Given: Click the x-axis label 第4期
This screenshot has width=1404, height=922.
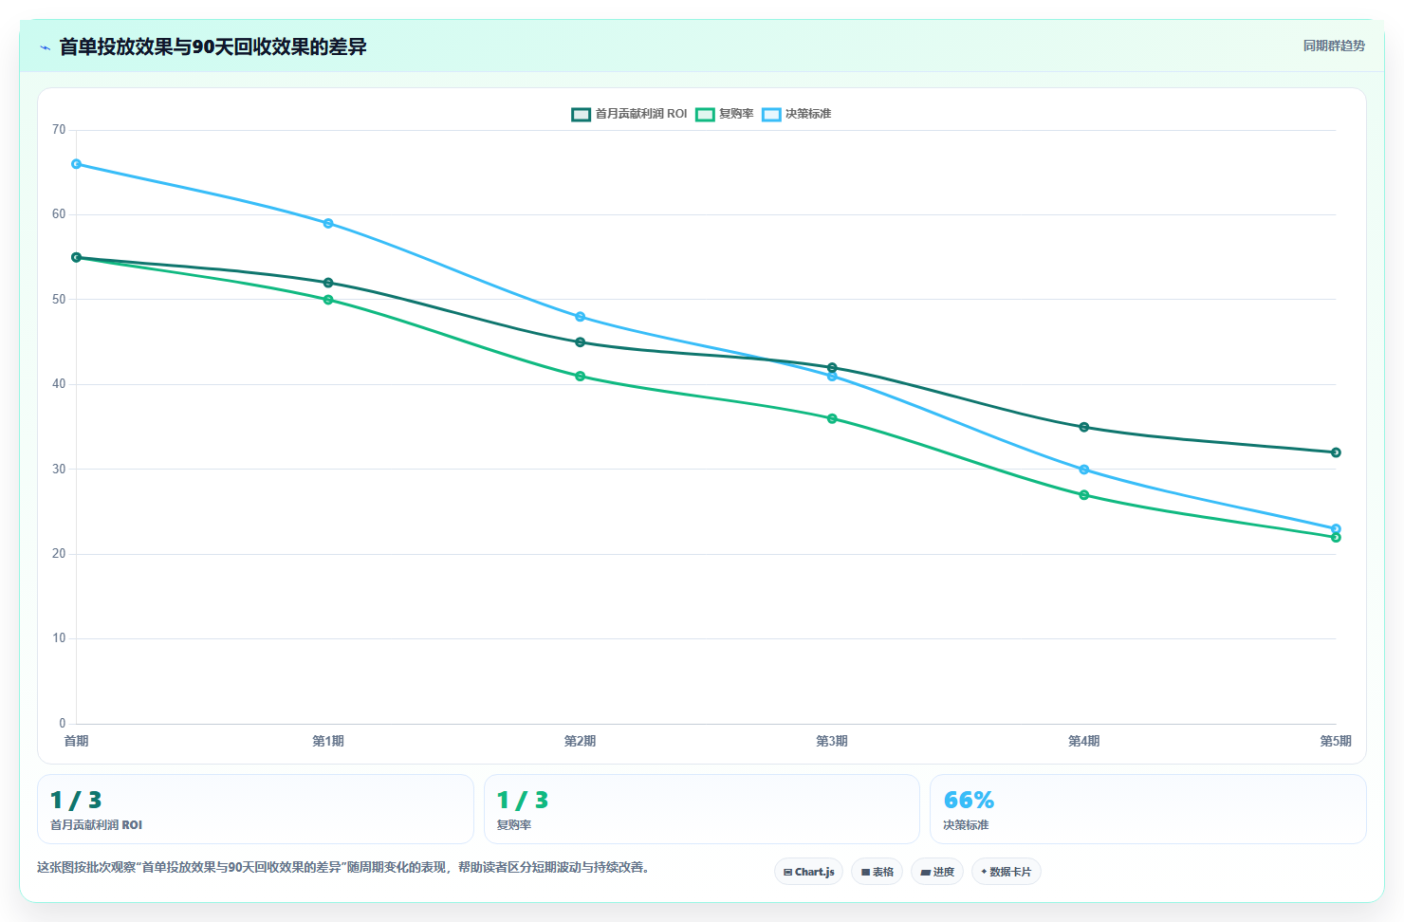Looking at the screenshot, I should point(1084,741).
